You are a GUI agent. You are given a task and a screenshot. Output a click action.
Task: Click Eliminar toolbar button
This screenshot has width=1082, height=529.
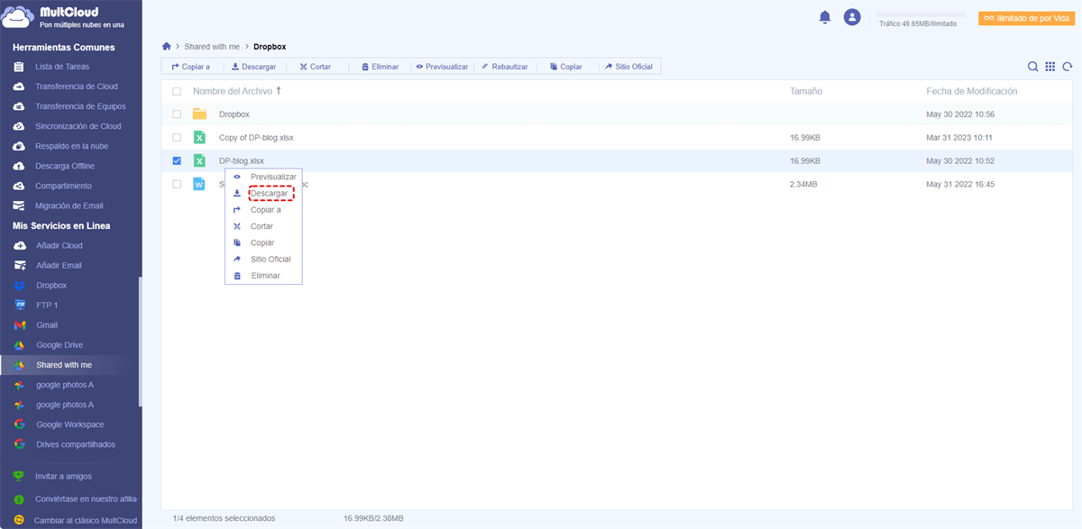(380, 67)
